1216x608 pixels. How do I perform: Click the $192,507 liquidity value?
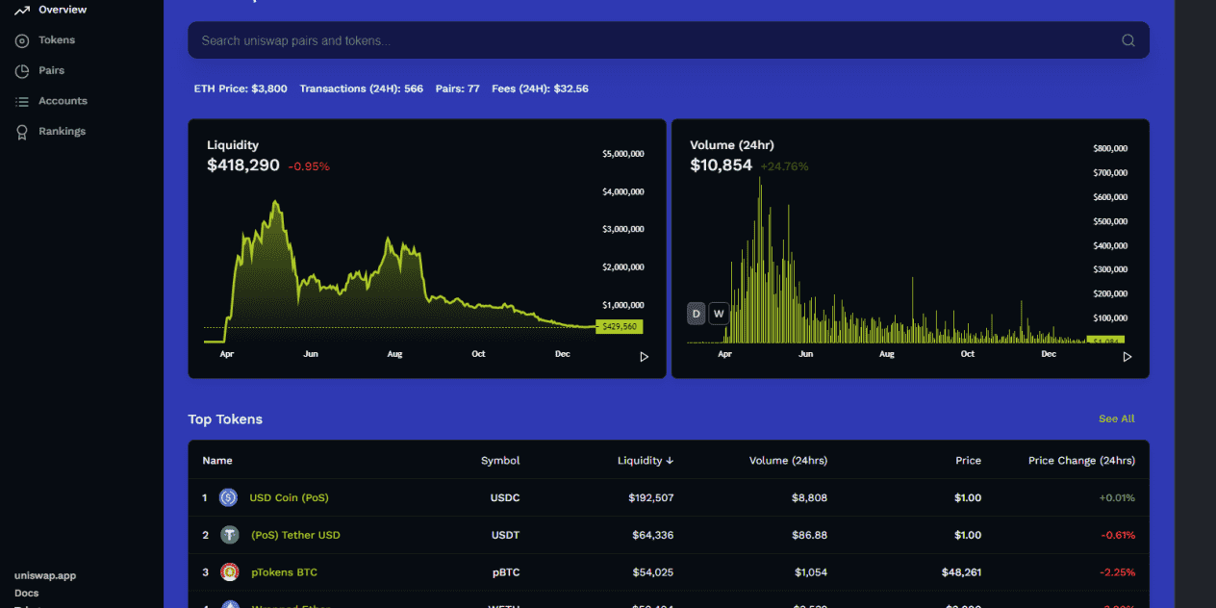(649, 498)
